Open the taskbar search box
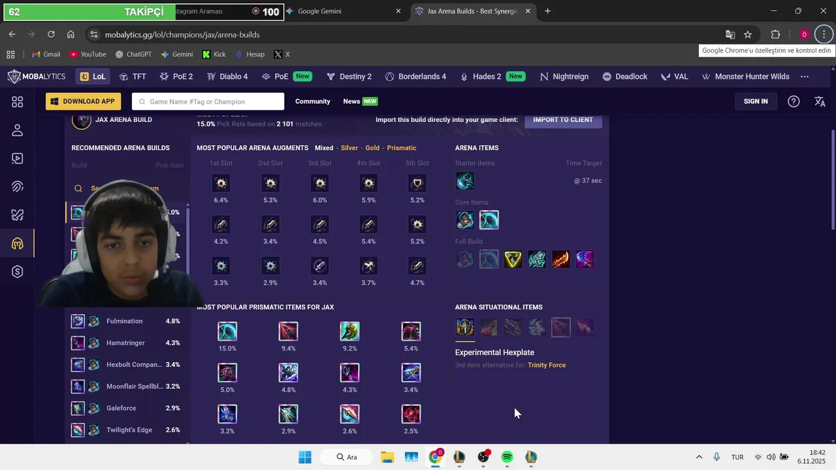Viewport: 836px width, 470px height. pyautogui.click(x=347, y=457)
